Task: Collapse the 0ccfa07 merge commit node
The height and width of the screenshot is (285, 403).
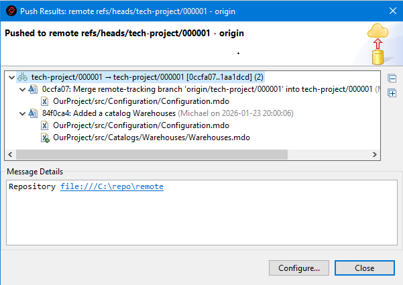Action: click(x=22, y=89)
